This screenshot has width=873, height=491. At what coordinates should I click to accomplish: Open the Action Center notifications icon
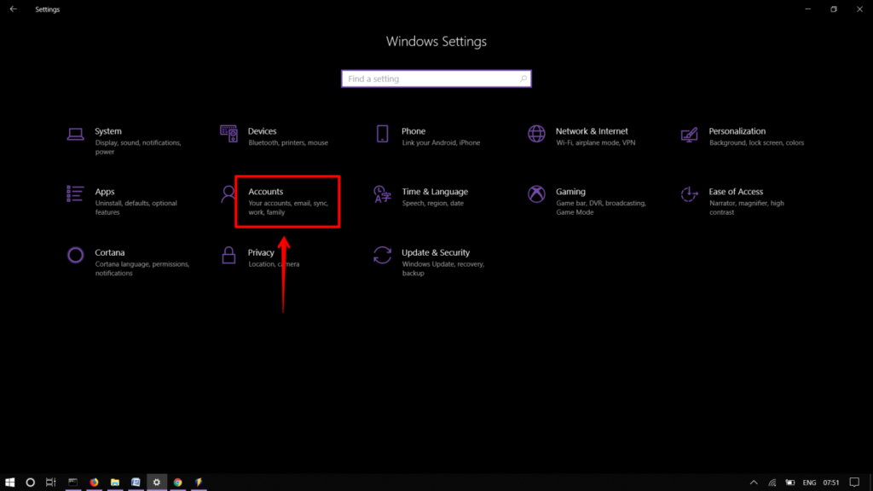[x=854, y=482]
